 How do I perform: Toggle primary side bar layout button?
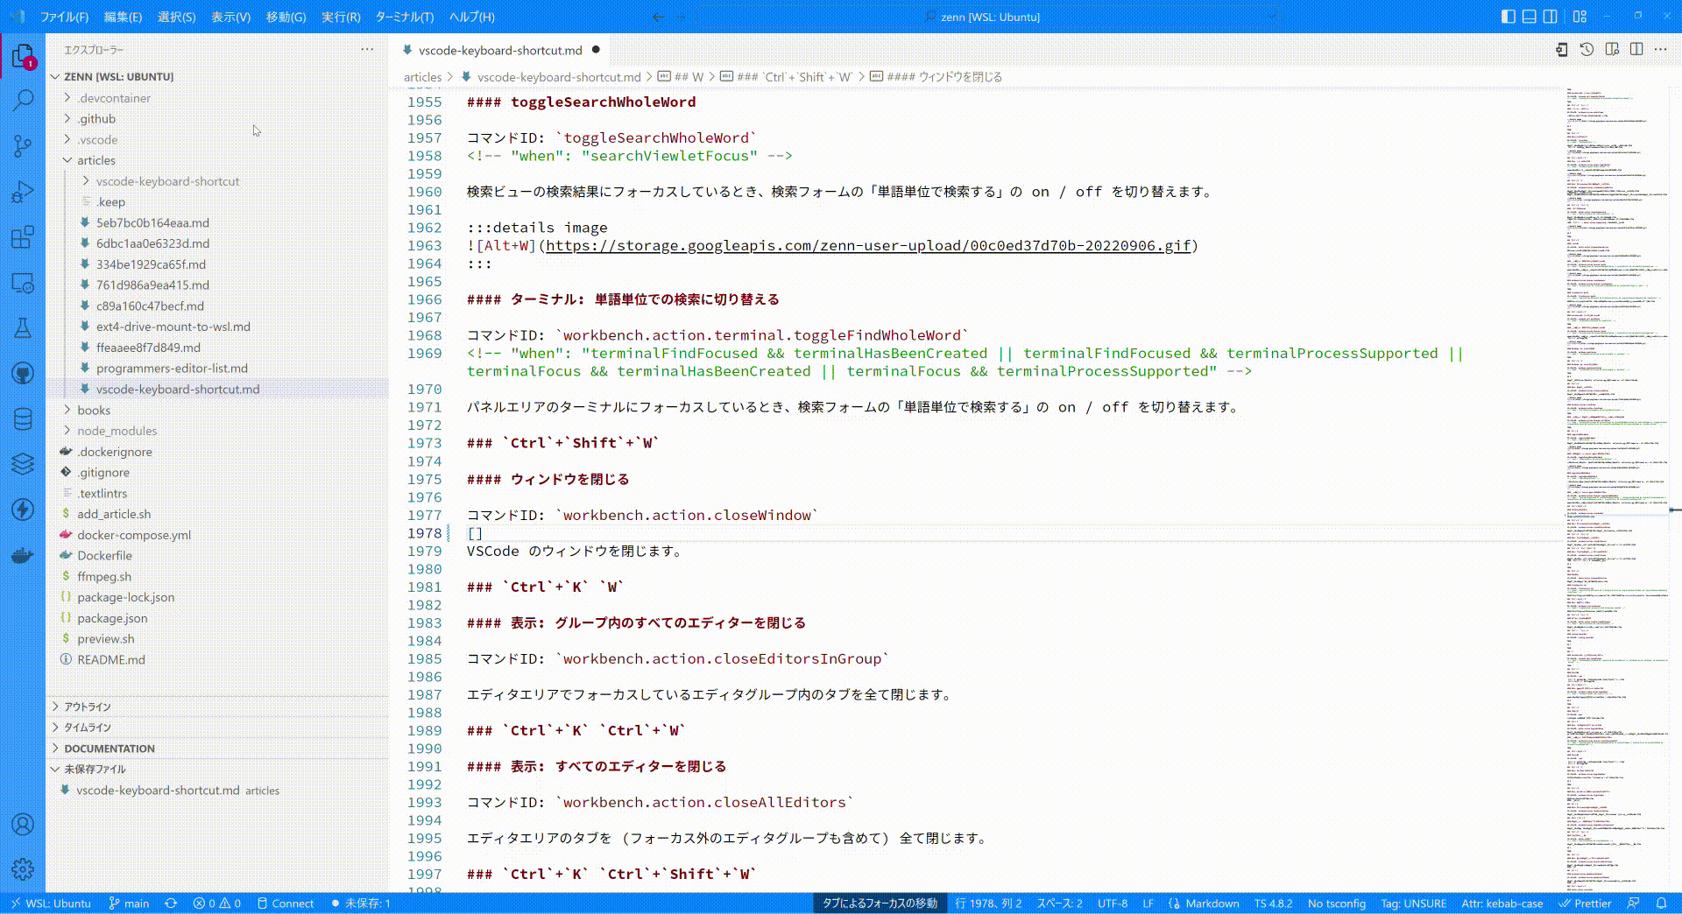[x=1508, y=17]
